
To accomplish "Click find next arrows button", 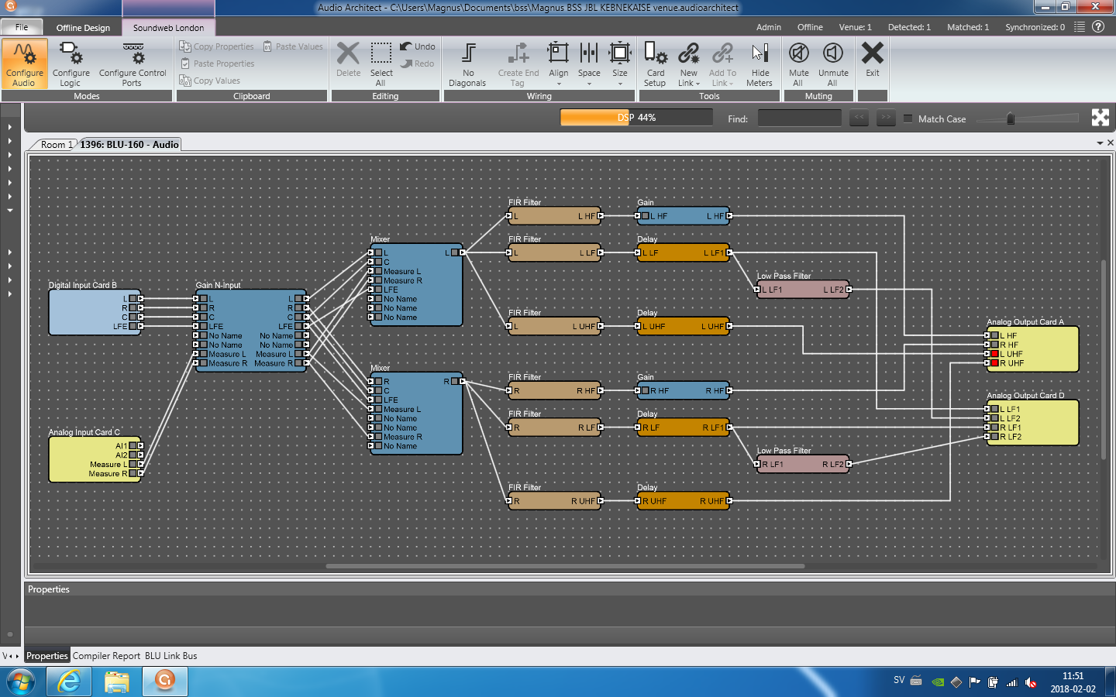I will [x=886, y=118].
